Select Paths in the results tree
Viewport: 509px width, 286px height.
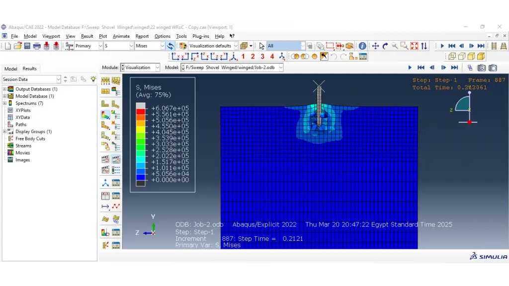pyautogui.click(x=21, y=125)
